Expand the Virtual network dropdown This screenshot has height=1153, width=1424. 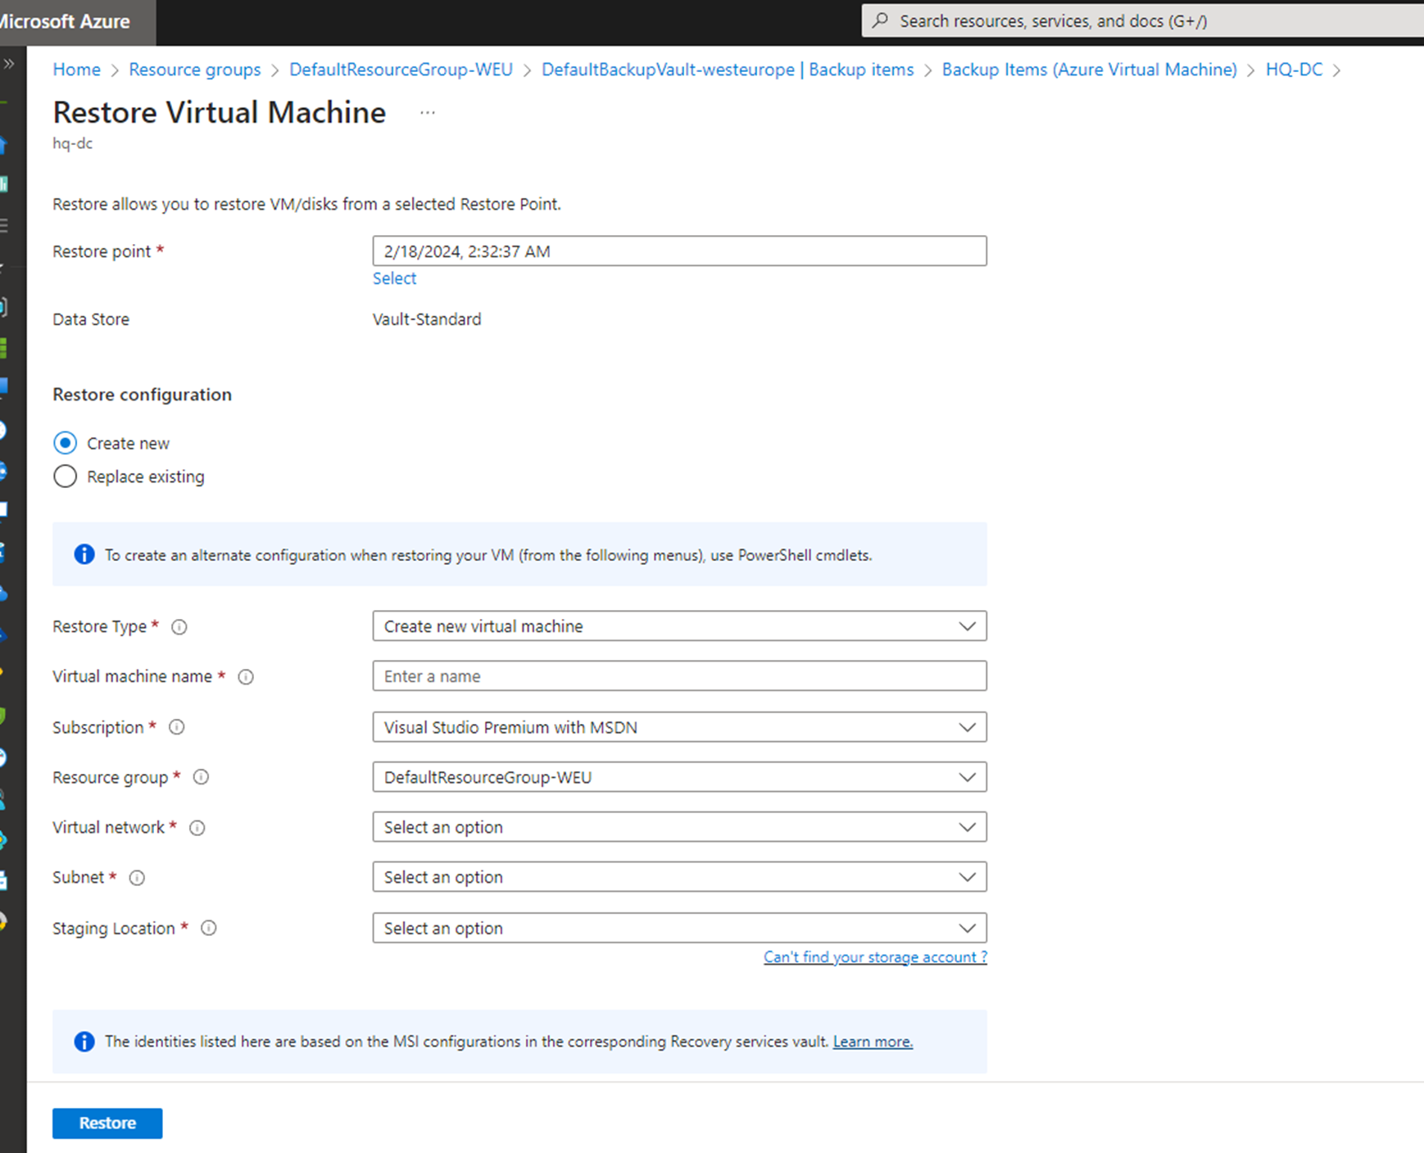678,827
